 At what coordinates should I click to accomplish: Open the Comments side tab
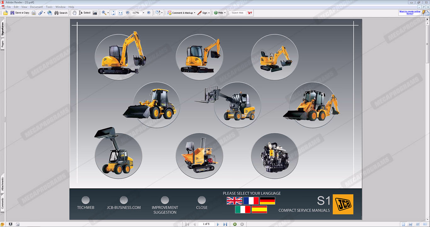[3, 203]
